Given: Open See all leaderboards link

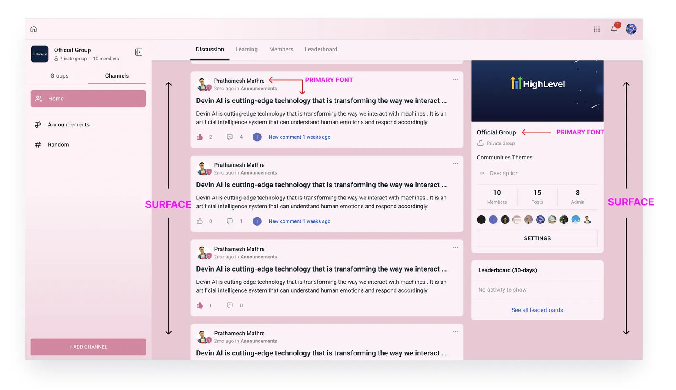Looking at the screenshot, I should [537, 310].
